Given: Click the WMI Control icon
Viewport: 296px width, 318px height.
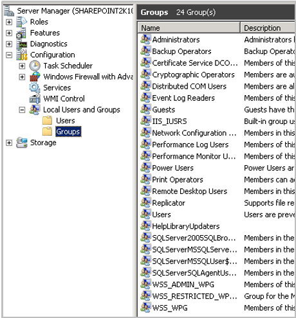Looking at the screenshot, I should (35, 99).
